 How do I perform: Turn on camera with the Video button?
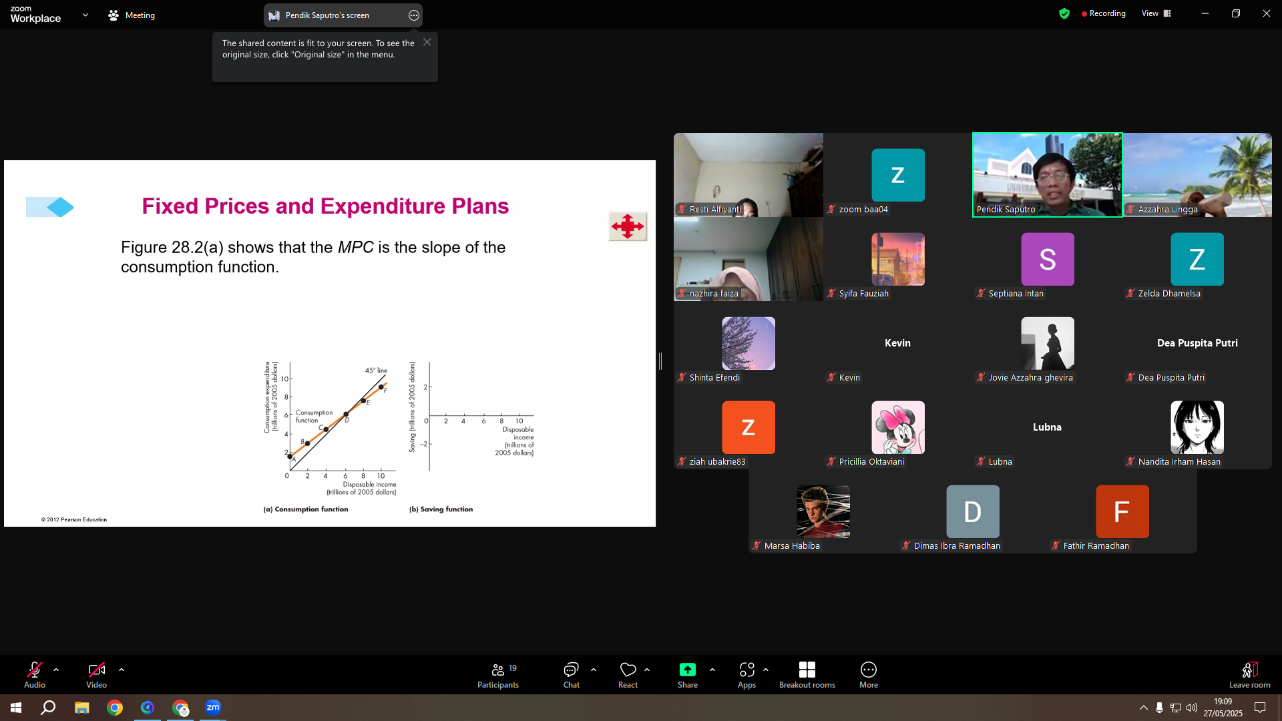(x=96, y=674)
